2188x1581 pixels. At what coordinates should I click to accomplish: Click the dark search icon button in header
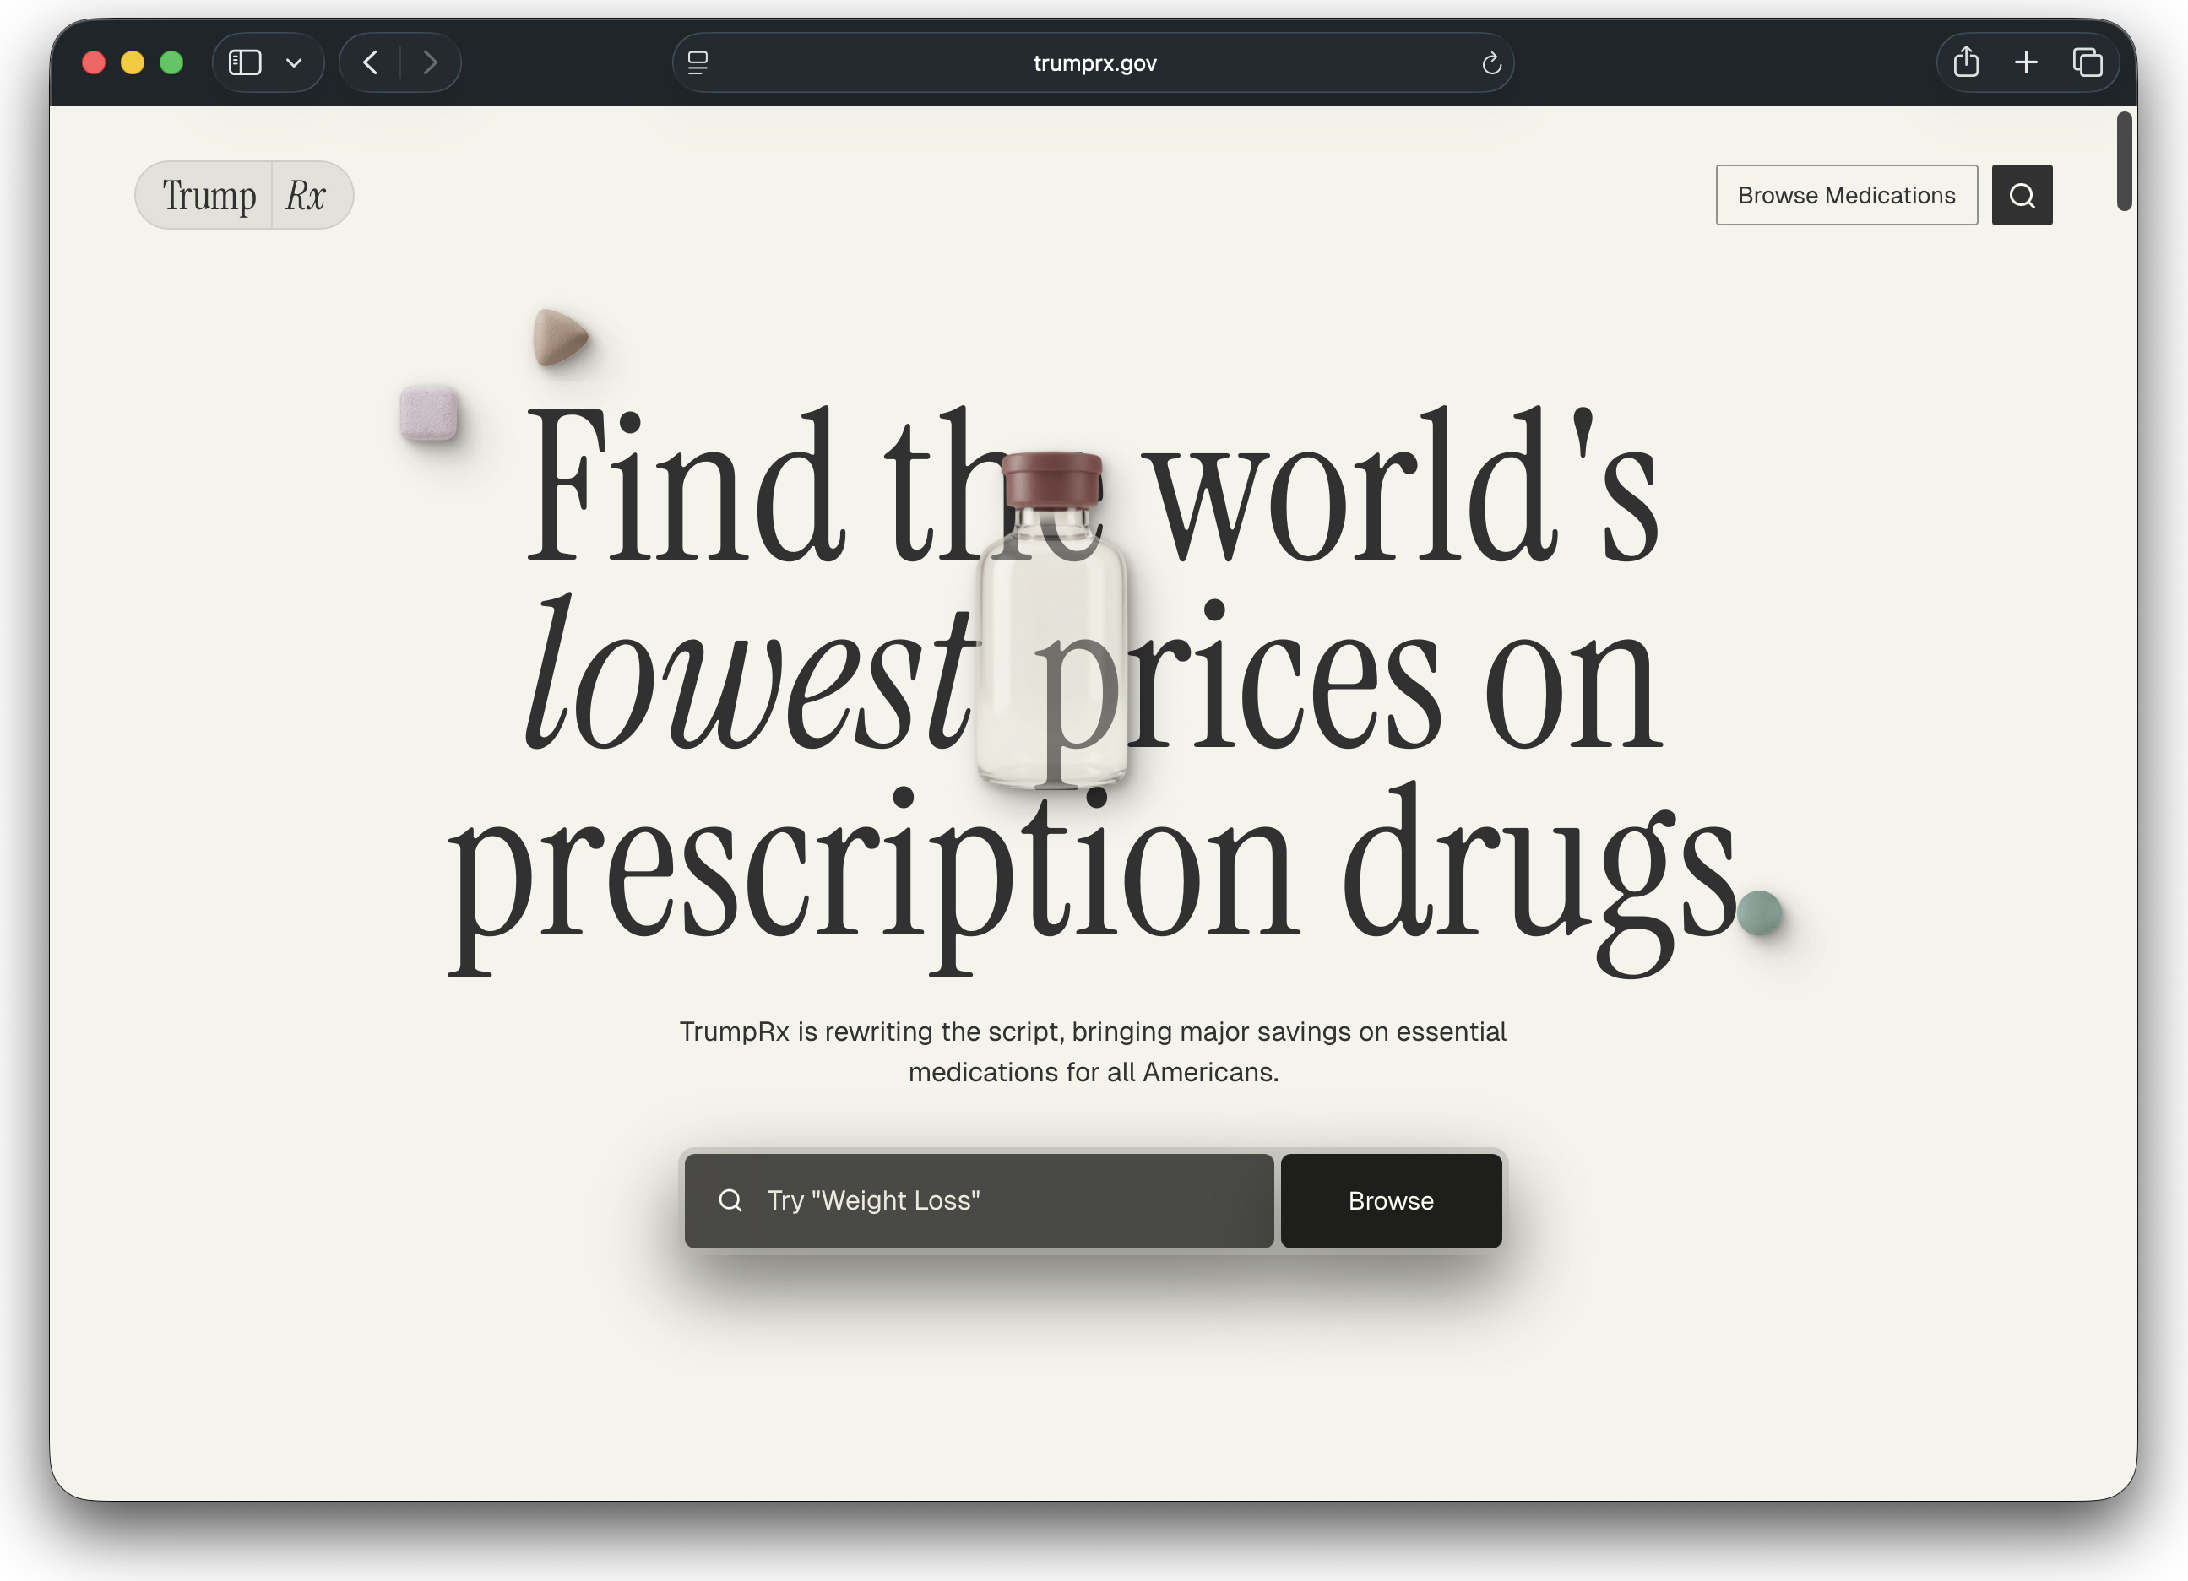pos(2021,196)
